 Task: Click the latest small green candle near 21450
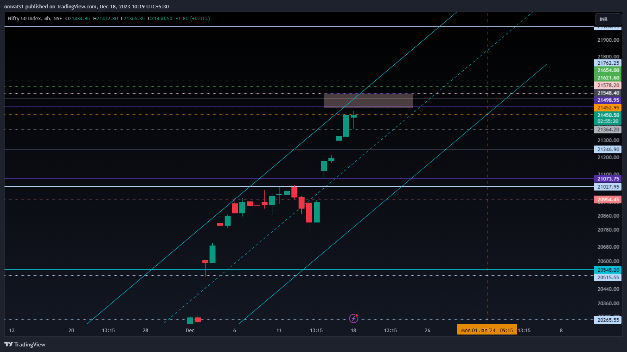(353, 116)
